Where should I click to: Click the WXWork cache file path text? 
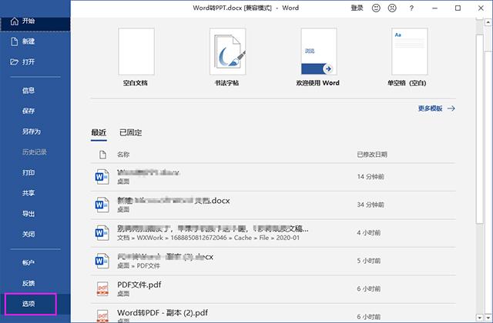pyautogui.click(x=208, y=238)
